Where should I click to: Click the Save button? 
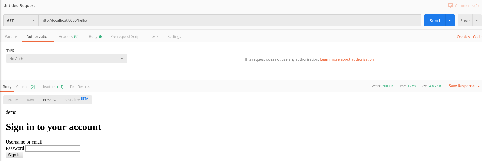point(465,20)
